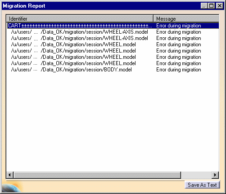Viewport: 226px width, 194px height.
Task: Click the divider between Identifier and Message headers
Action: coord(154,19)
